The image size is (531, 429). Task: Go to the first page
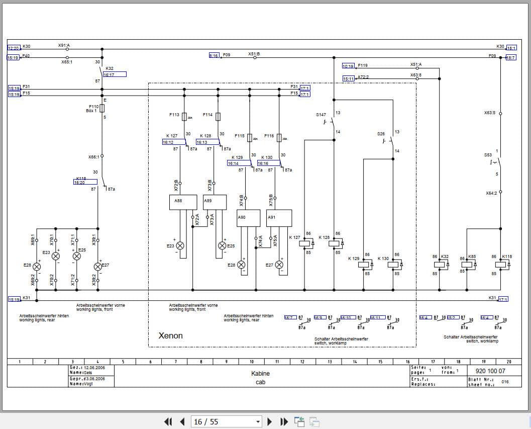[x=168, y=421]
